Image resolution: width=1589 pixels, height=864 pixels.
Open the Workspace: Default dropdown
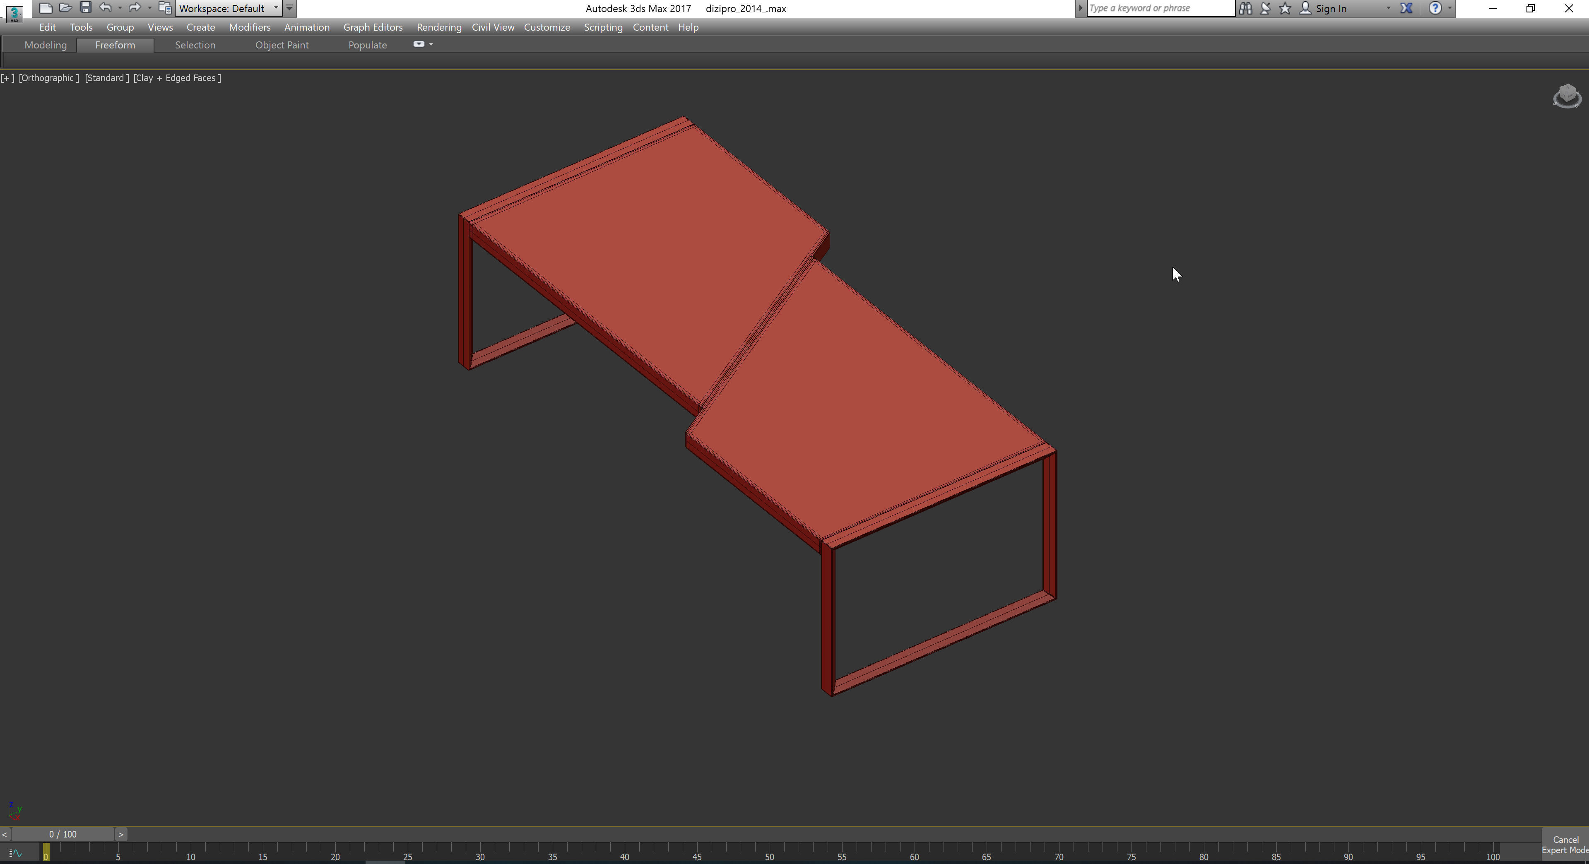click(228, 8)
